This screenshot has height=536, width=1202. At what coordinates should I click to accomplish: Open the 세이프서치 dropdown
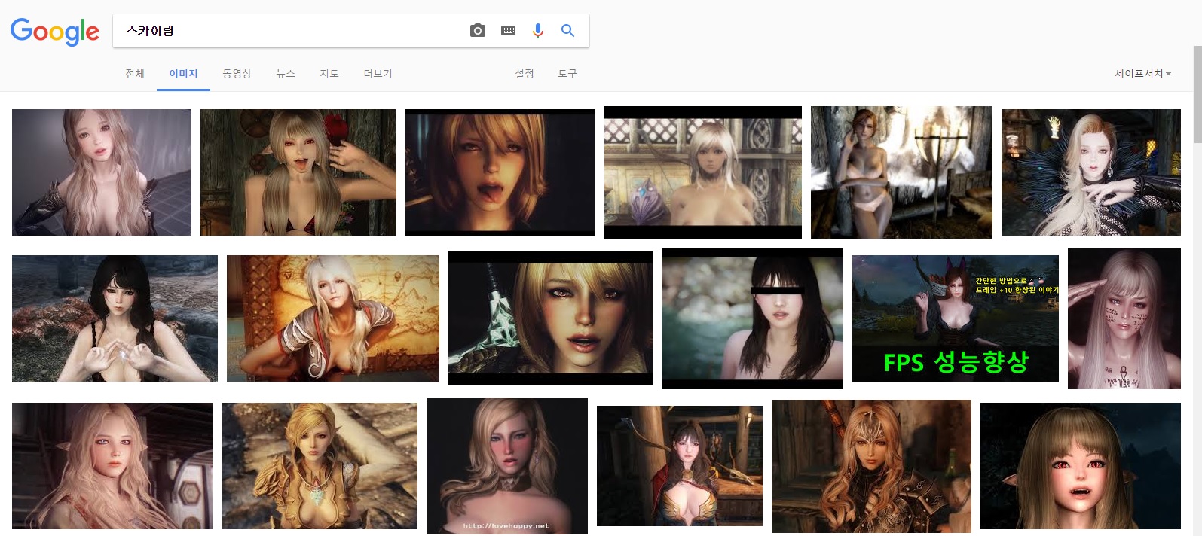click(1142, 74)
